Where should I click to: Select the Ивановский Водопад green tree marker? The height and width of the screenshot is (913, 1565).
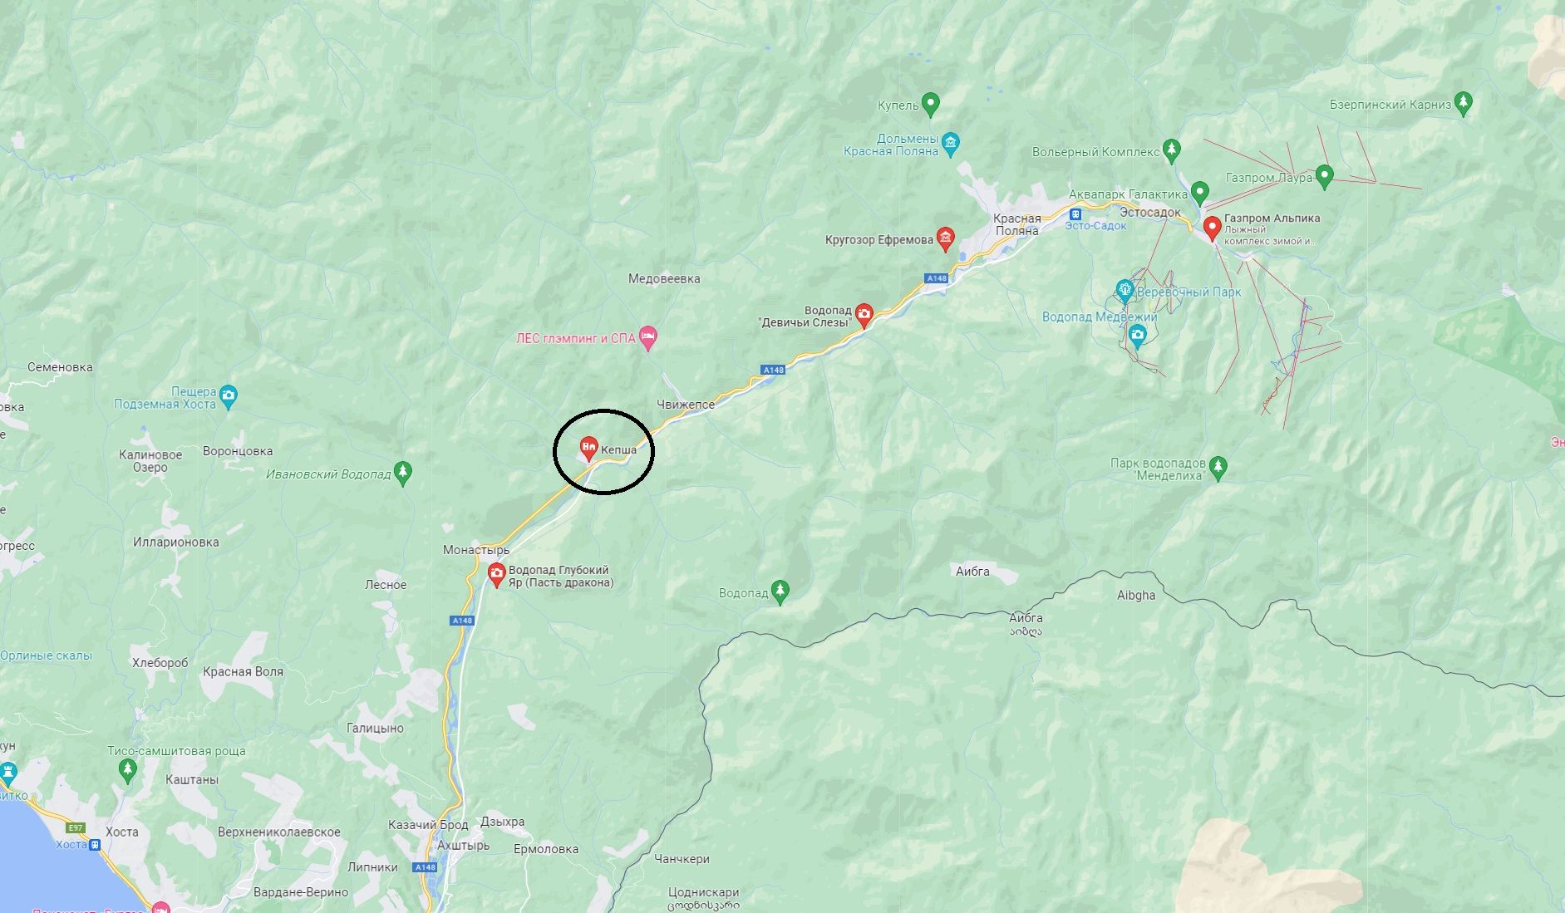tap(403, 473)
